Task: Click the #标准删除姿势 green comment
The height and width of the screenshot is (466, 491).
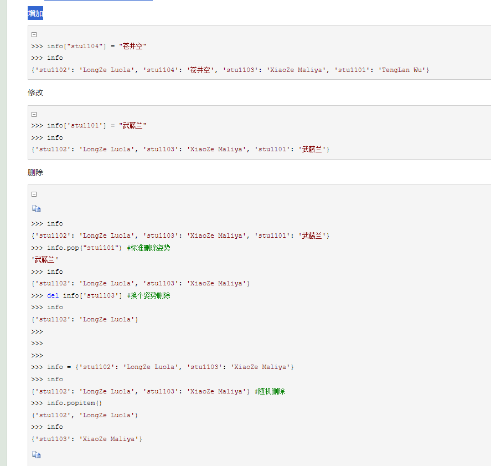Action: [148, 248]
